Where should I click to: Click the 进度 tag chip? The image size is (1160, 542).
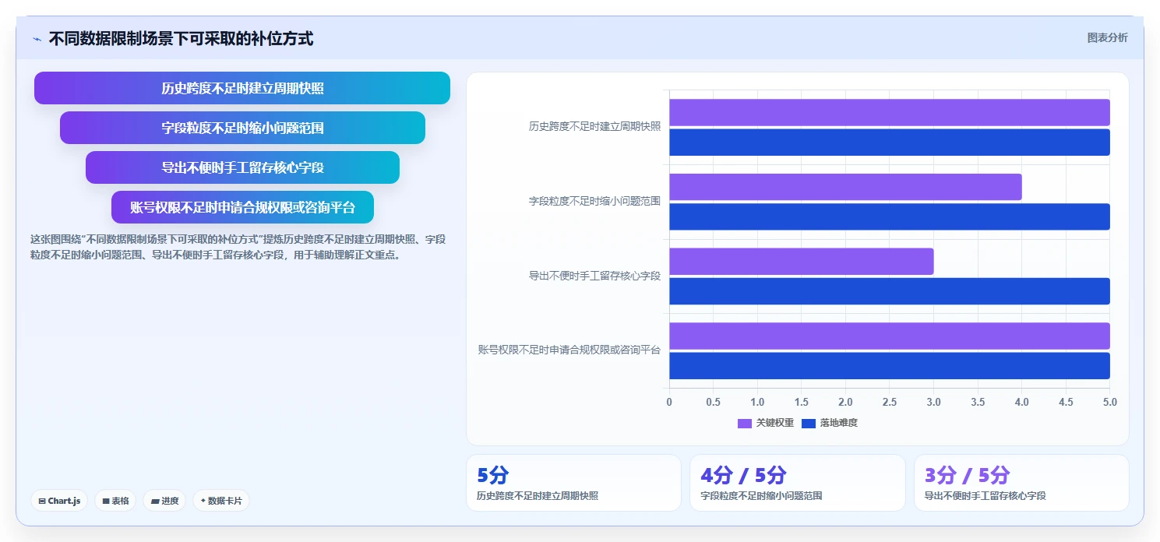click(x=164, y=501)
